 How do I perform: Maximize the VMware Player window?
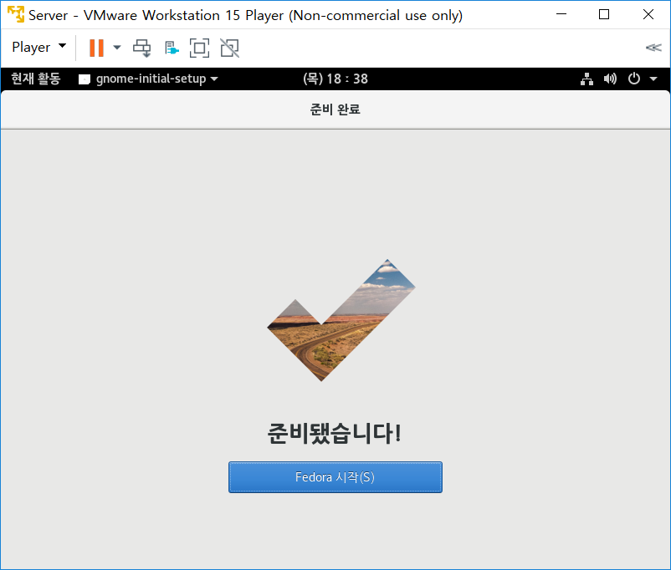point(604,14)
